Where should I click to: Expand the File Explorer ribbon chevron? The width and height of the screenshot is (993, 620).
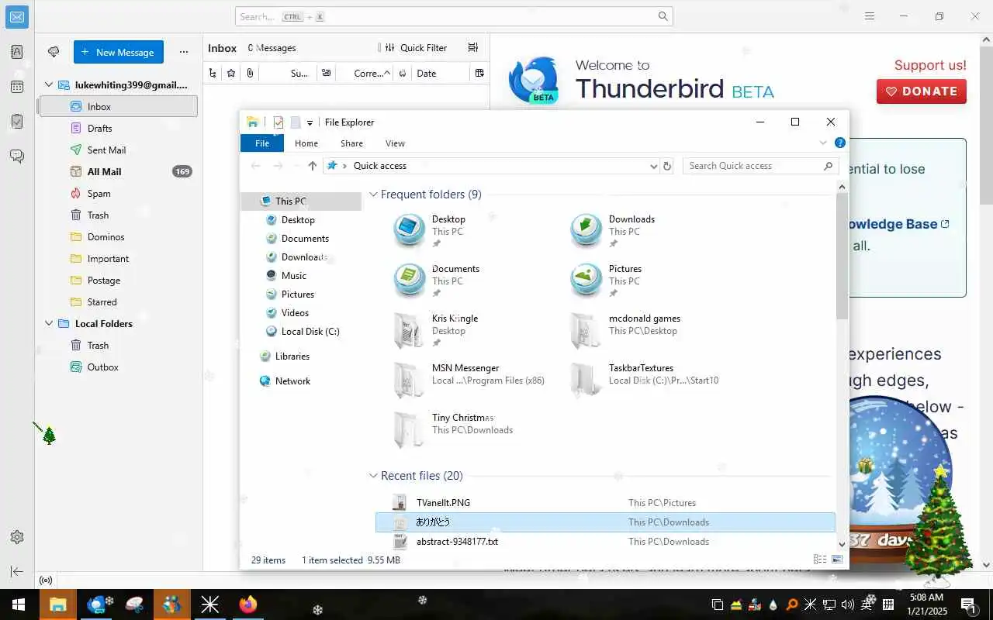pos(823,143)
